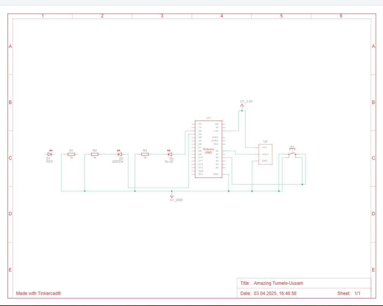Click the Made with Tinkercad text
Viewport: 383px width, 306px height.
coord(38,293)
